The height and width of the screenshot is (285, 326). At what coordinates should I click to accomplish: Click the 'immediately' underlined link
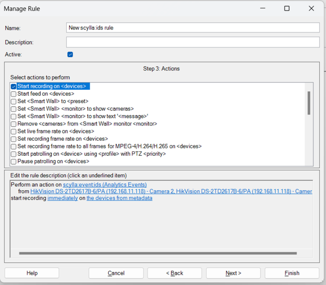(62, 198)
